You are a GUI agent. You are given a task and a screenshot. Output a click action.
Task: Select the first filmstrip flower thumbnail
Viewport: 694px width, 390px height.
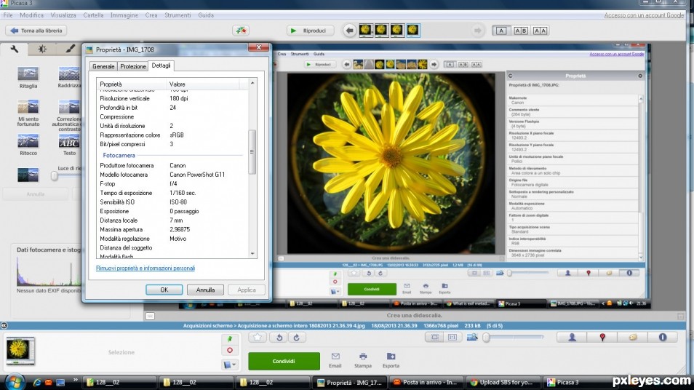coord(366,30)
